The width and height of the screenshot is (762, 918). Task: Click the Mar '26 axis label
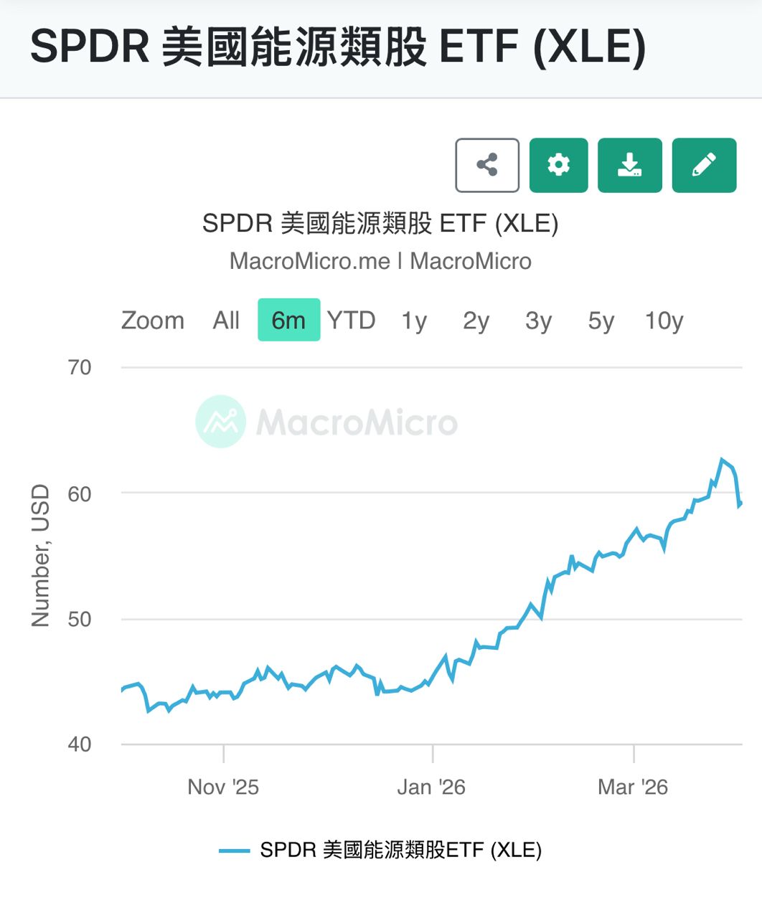pos(633,787)
